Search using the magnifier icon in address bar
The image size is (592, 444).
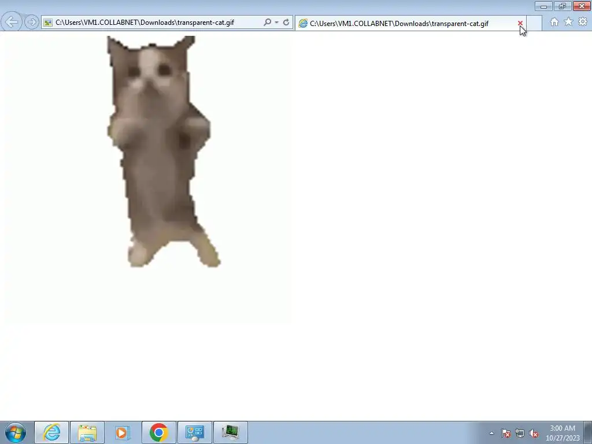tap(267, 23)
